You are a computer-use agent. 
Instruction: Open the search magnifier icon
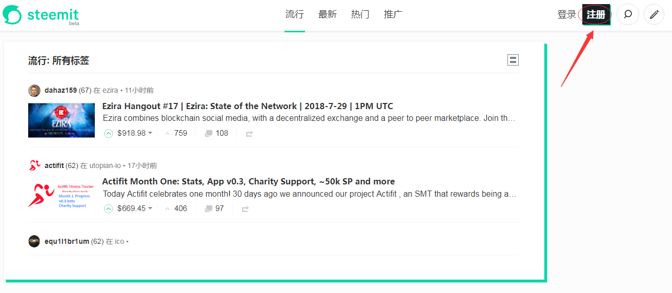coord(628,15)
